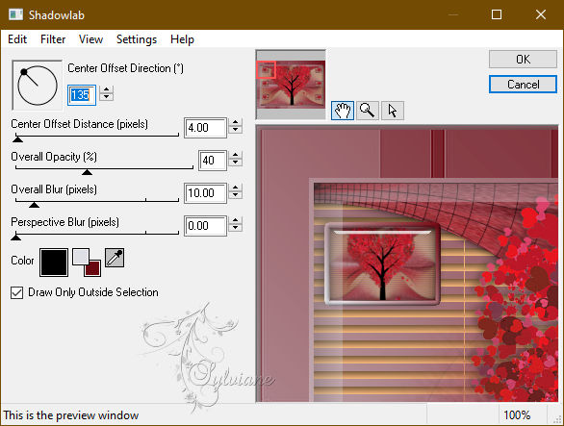Viewport: 564px width, 426px height.
Task: Click the black shadow color swatch
Action: (54, 263)
